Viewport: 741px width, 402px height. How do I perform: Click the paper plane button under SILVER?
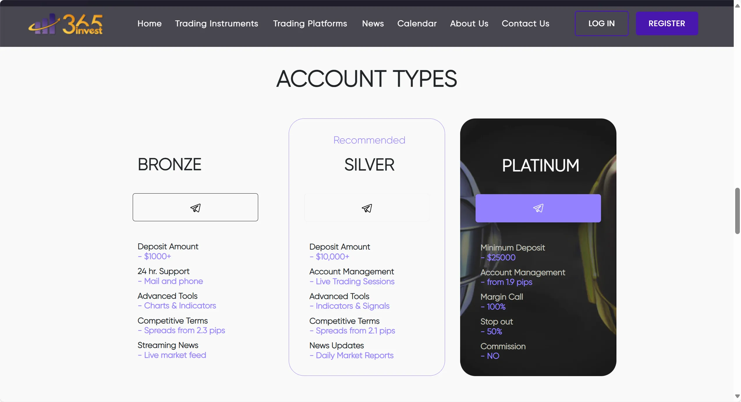(367, 208)
